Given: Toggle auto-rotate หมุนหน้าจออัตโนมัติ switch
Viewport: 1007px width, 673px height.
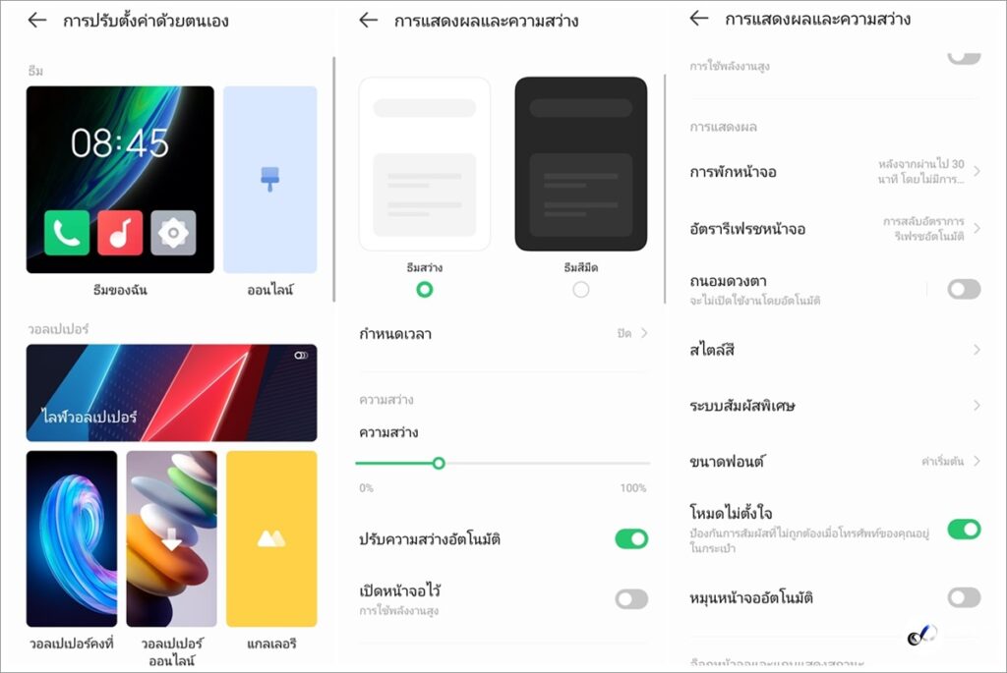Looking at the screenshot, I should 964,597.
